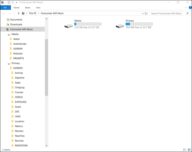Open the Help question mark icon
Viewport: 192px width, 152px height.
[190, 8]
